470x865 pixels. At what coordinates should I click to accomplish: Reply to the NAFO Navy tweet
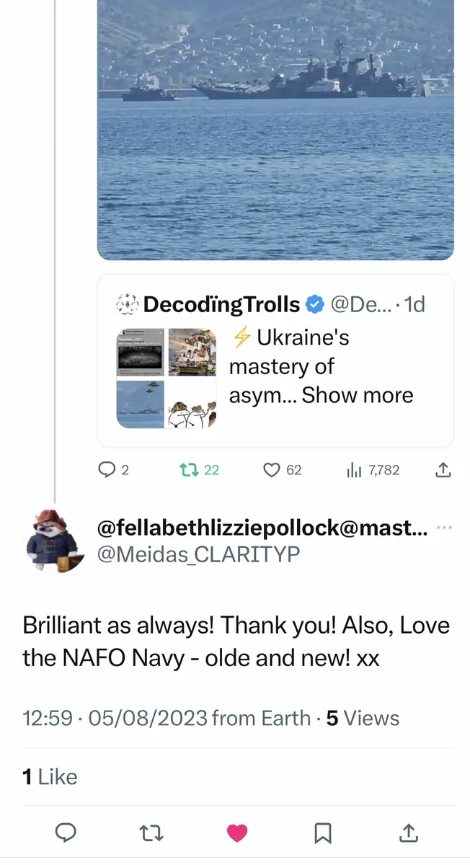[66, 833]
